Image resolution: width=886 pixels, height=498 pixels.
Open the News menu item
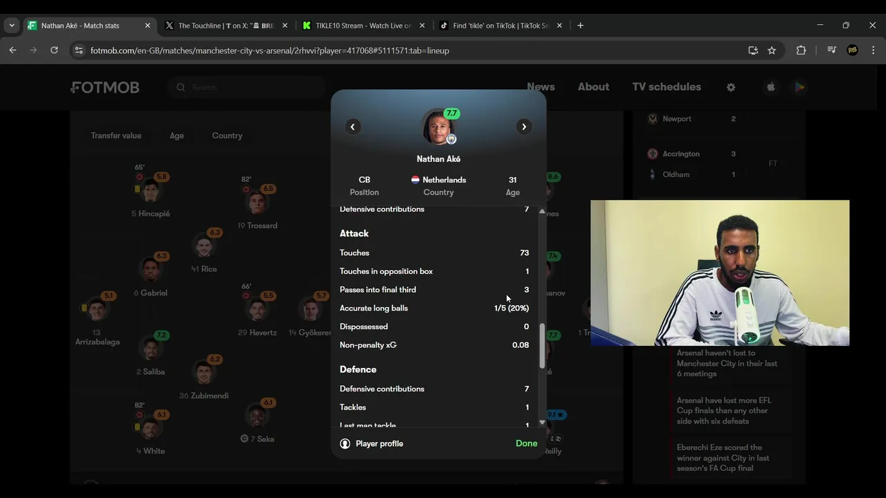coord(541,86)
